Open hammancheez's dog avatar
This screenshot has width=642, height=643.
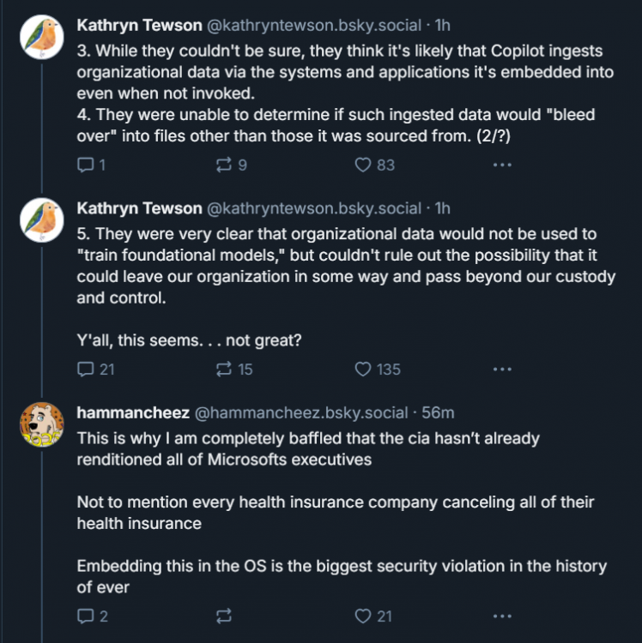[x=41, y=424]
